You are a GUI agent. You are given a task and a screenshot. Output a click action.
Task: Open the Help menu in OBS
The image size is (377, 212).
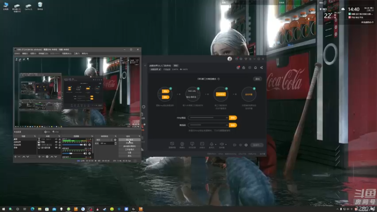(85, 53)
